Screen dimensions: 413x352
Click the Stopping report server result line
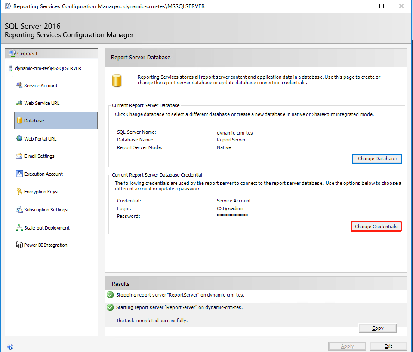coord(180,295)
